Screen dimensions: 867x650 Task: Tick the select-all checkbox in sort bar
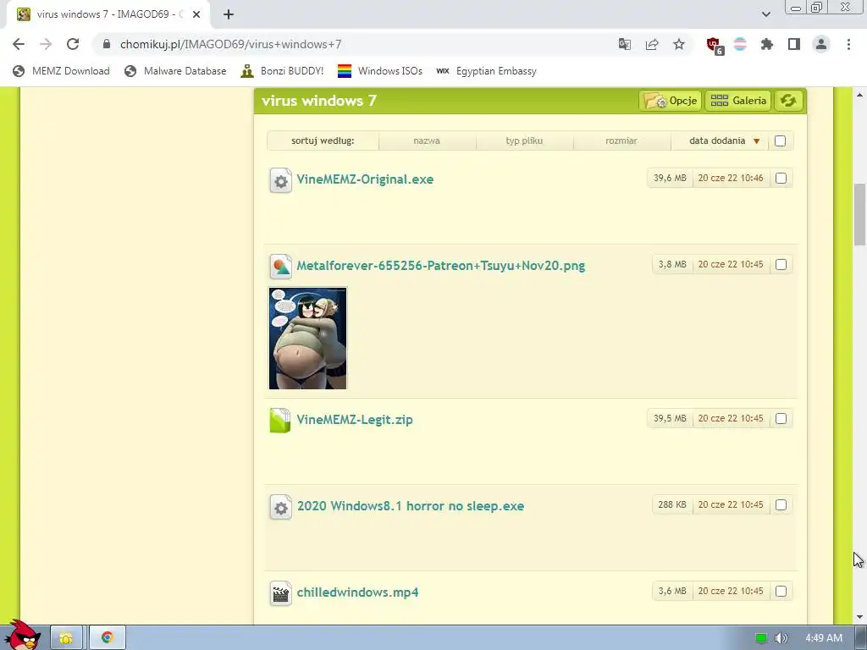tap(780, 140)
